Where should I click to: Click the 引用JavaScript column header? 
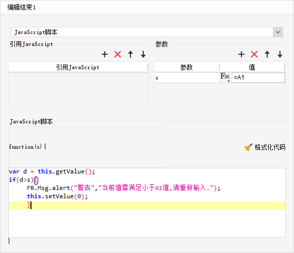[78, 67]
